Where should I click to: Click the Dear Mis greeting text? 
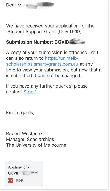[15, 5]
